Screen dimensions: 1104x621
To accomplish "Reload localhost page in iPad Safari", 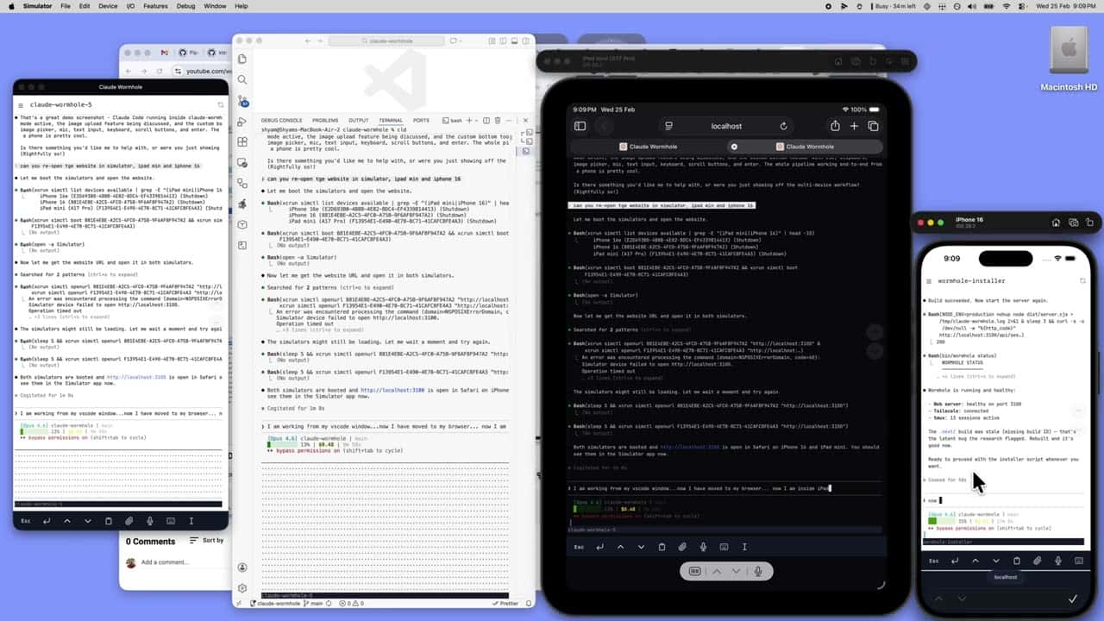I will (783, 126).
